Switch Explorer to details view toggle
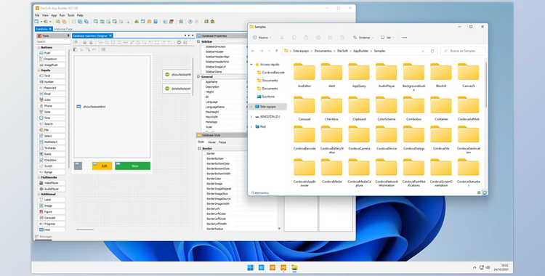545x276 pixels. pos(479,192)
